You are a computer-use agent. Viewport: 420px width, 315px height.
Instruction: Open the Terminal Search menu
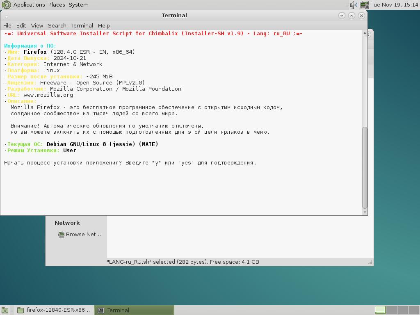tap(57, 25)
